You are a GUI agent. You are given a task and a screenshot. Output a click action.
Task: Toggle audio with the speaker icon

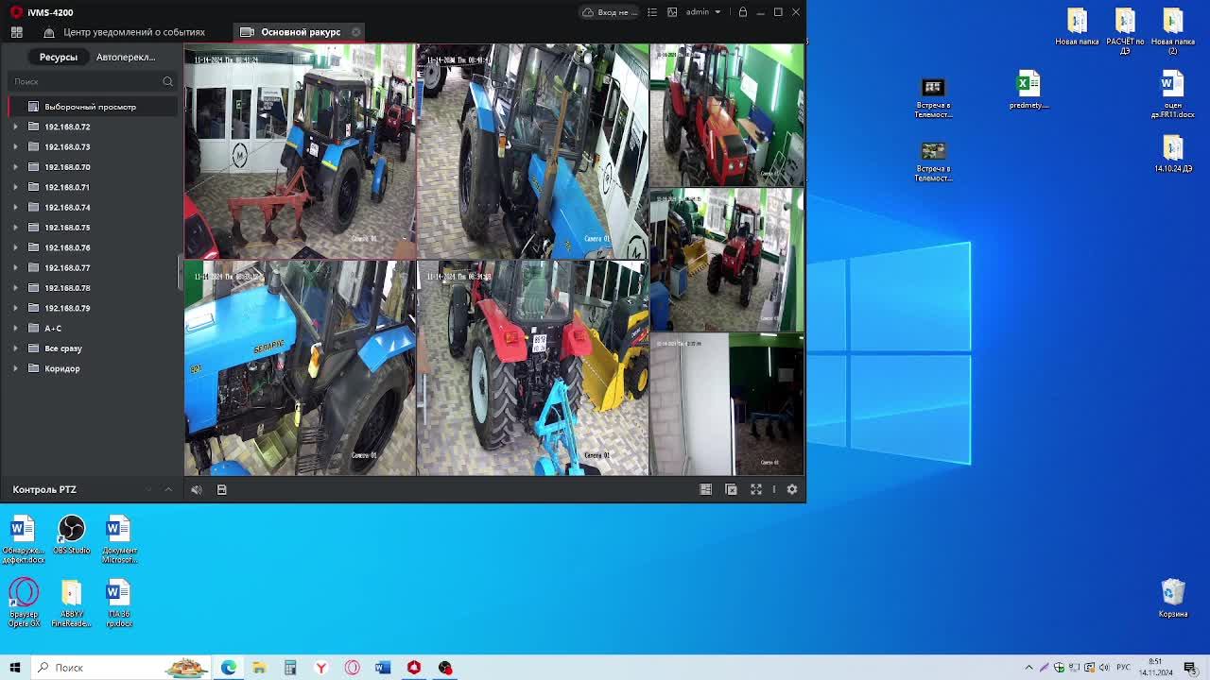coord(197,489)
